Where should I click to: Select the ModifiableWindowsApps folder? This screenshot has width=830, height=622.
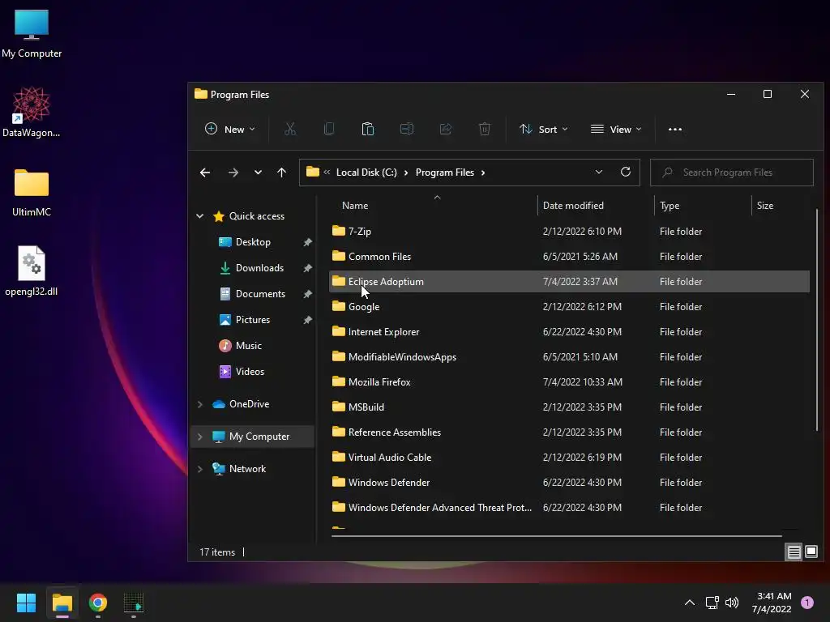(569, 357)
